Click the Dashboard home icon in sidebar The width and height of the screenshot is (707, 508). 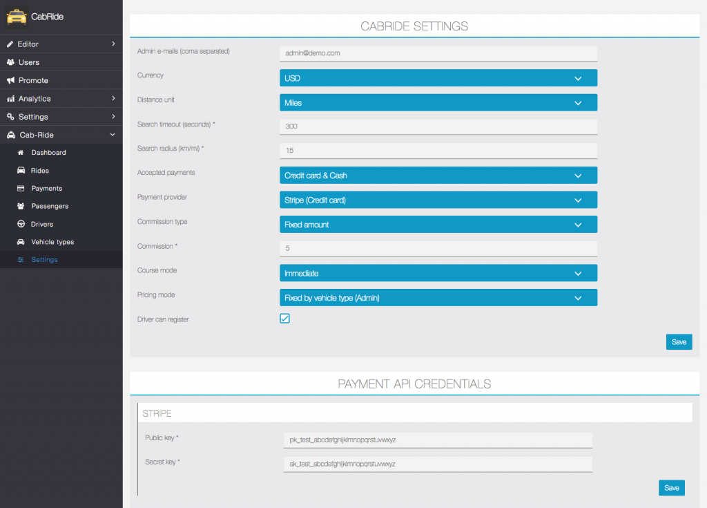pos(21,153)
